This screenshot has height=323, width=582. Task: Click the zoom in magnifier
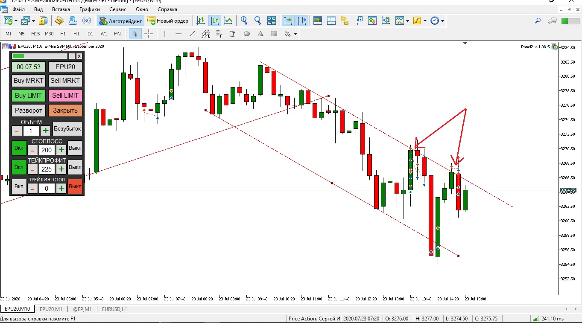(x=244, y=20)
